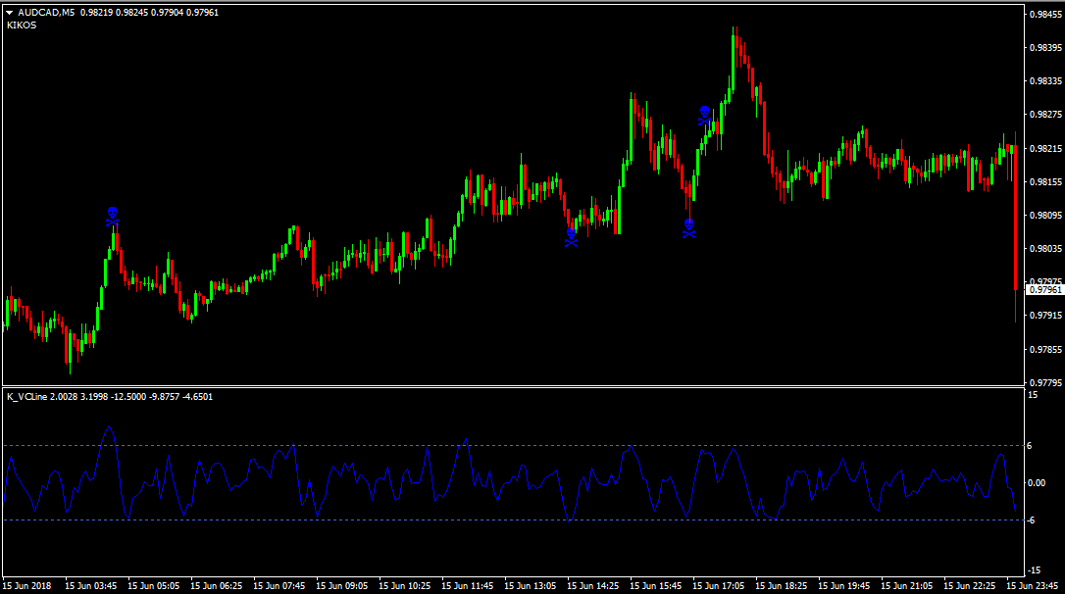1065x594 pixels.
Task: Click the skull marker below the 0.98095 candle dip
Action: pyautogui.click(x=571, y=236)
